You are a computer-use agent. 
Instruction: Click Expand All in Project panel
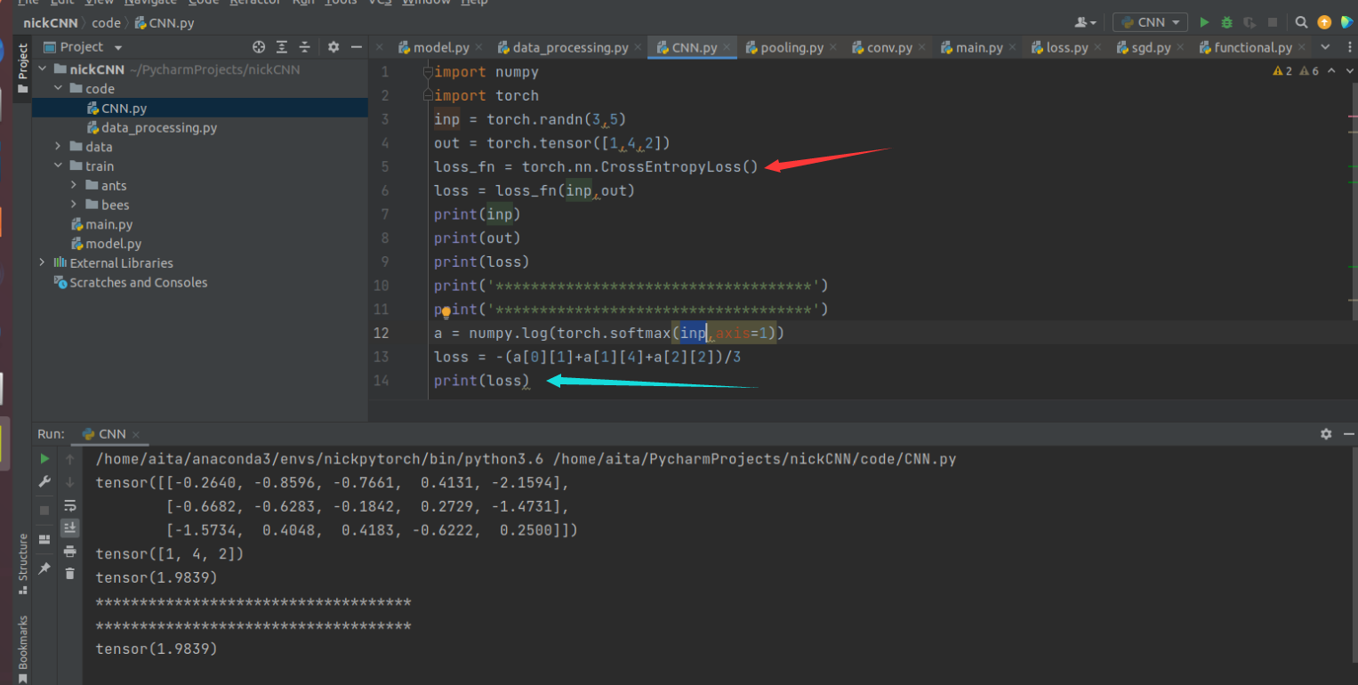click(x=282, y=47)
